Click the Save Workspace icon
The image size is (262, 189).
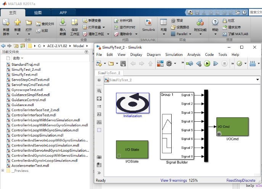pos(74,22)
